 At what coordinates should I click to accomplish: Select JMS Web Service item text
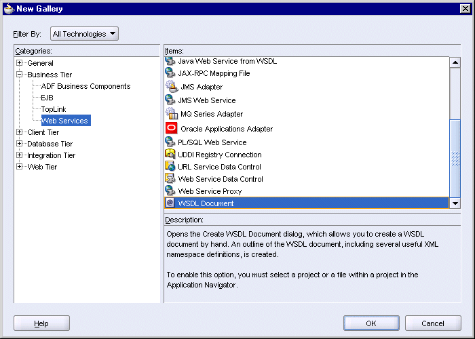click(207, 100)
